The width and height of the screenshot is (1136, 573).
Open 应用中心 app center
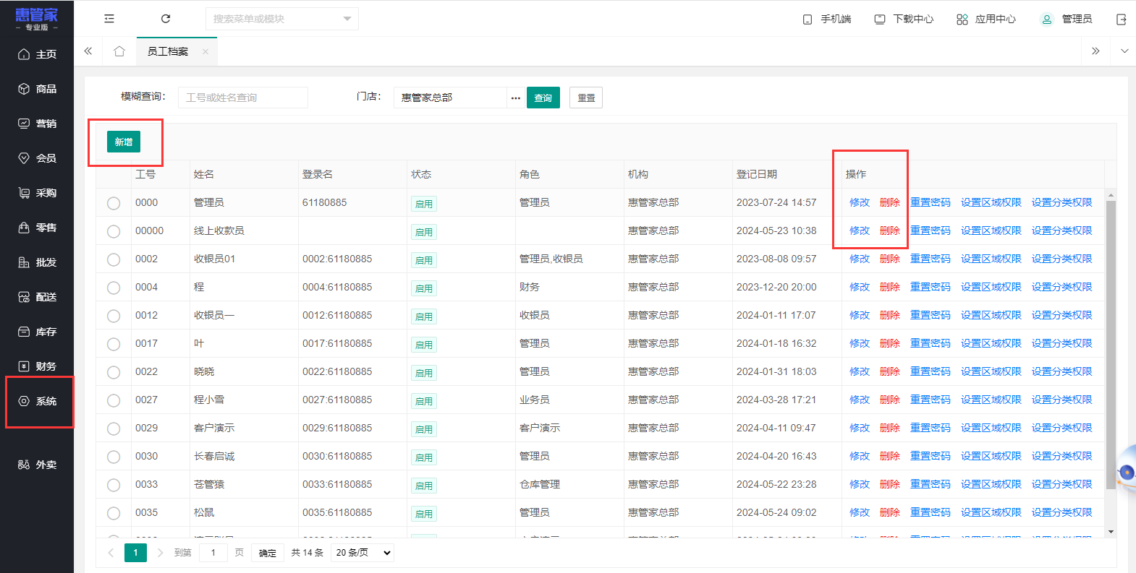(986, 20)
